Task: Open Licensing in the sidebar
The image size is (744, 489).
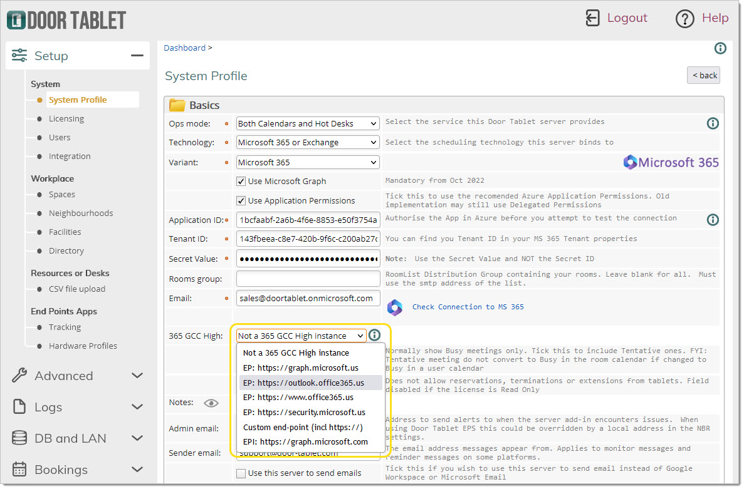Action: [x=66, y=118]
